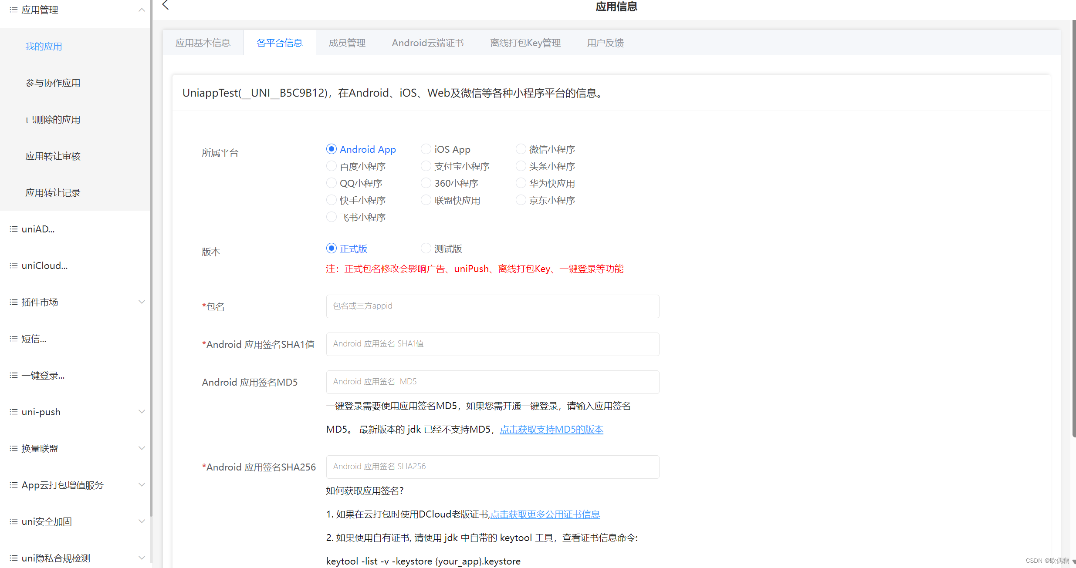This screenshot has height=568, width=1076.
Task: Click the list icon beside uniCloud...
Action: [x=14, y=266]
